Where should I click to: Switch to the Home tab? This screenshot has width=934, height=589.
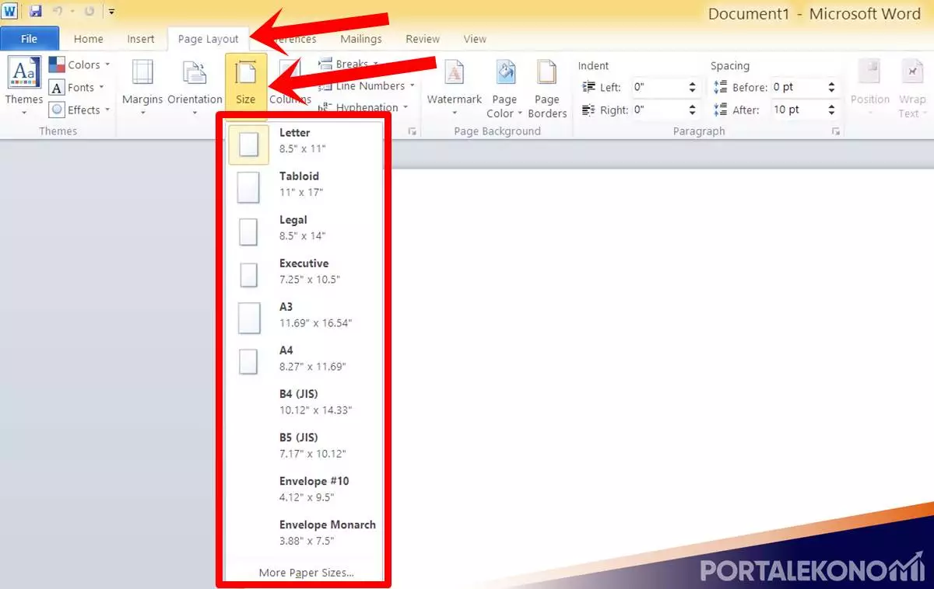tap(88, 39)
